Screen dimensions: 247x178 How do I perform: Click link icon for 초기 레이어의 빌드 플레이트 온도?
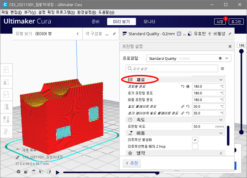click(182, 113)
